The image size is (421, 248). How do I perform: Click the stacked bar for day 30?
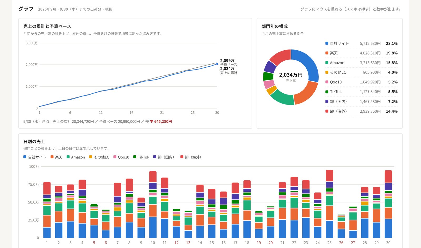(x=388, y=204)
